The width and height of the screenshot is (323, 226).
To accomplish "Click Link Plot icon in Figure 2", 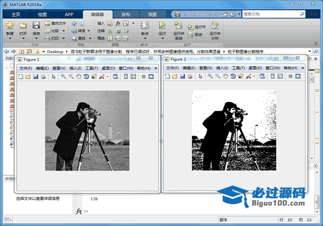I will pos(262,76).
